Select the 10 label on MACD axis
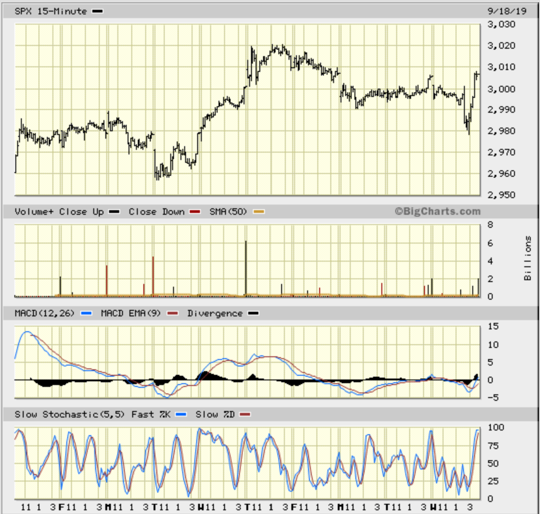The height and width of the screenshot is (514, 540). point(493,345)
